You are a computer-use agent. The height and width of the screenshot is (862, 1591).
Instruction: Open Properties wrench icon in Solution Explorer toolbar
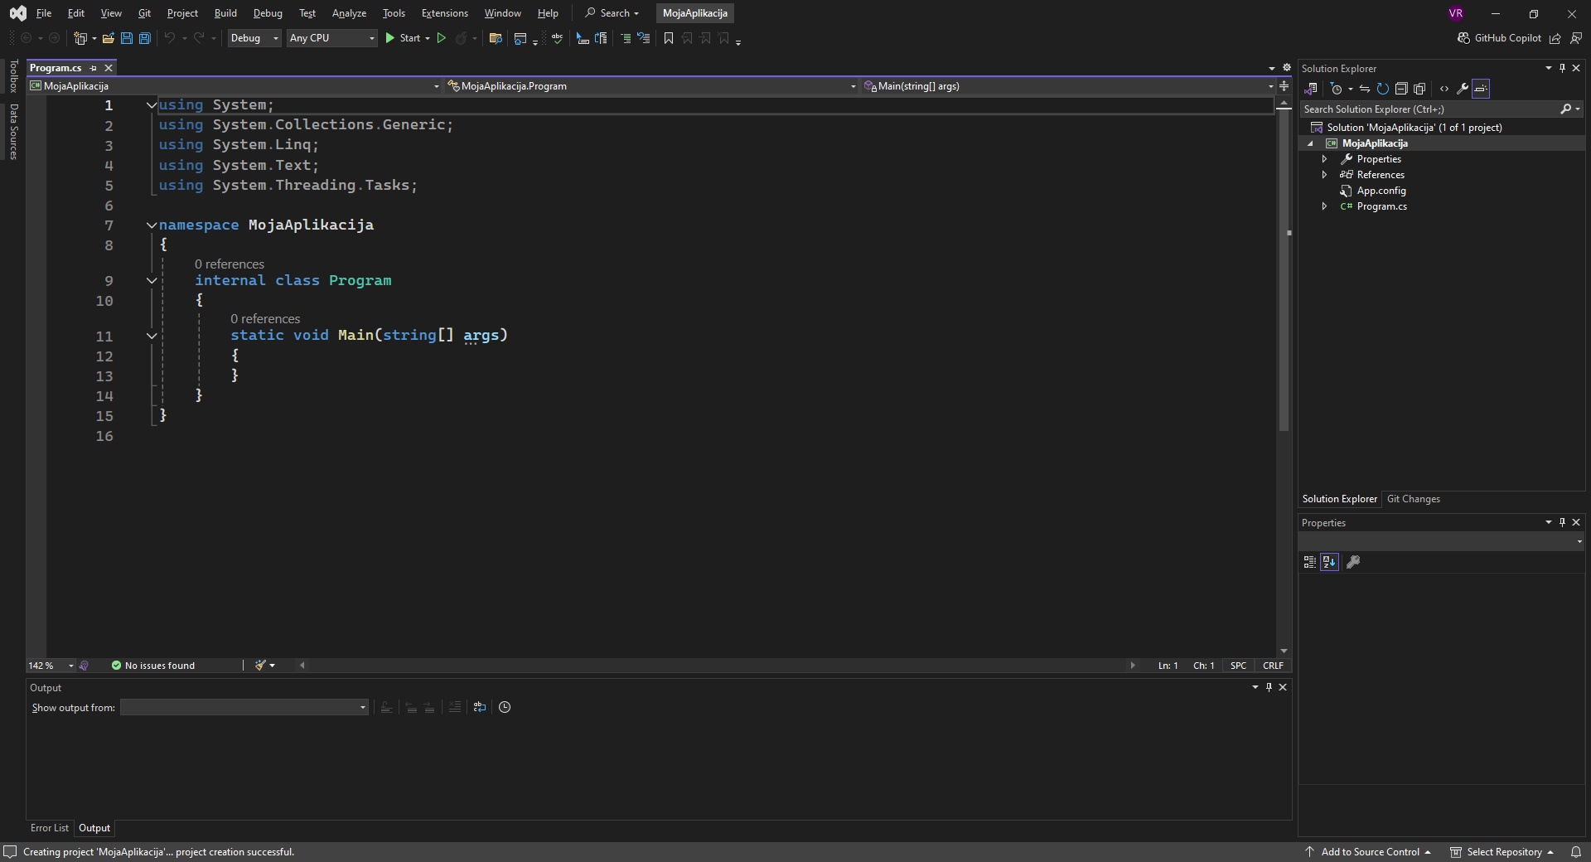point(1463,89)
